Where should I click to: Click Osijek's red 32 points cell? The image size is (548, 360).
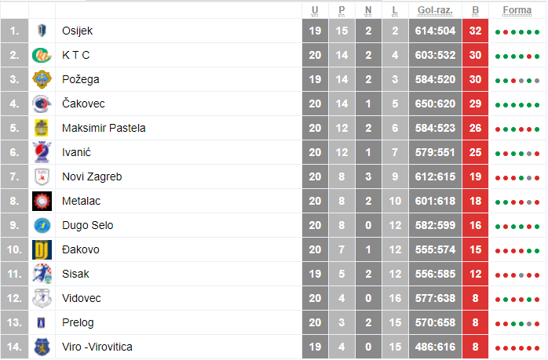click(475, 31)
